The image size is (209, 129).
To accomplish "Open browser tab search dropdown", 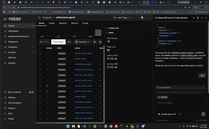I will pyautogui.click(x=4, y=2).
